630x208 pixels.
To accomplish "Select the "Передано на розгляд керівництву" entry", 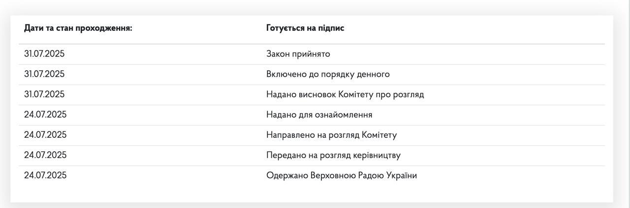I will pyautogui.click(x=333, y=155).
